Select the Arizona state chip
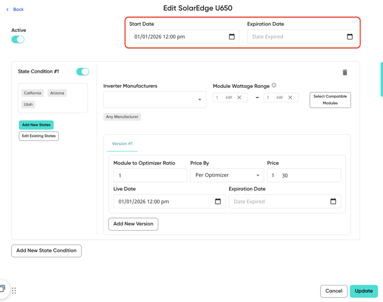The height and width of the screenshot is (302, 383). tap(57, 93)
